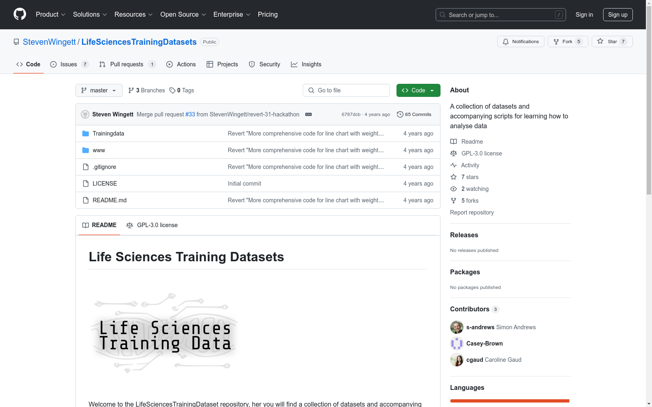Open the s-andrews Simon Andrews profile link

click(501, 327)
